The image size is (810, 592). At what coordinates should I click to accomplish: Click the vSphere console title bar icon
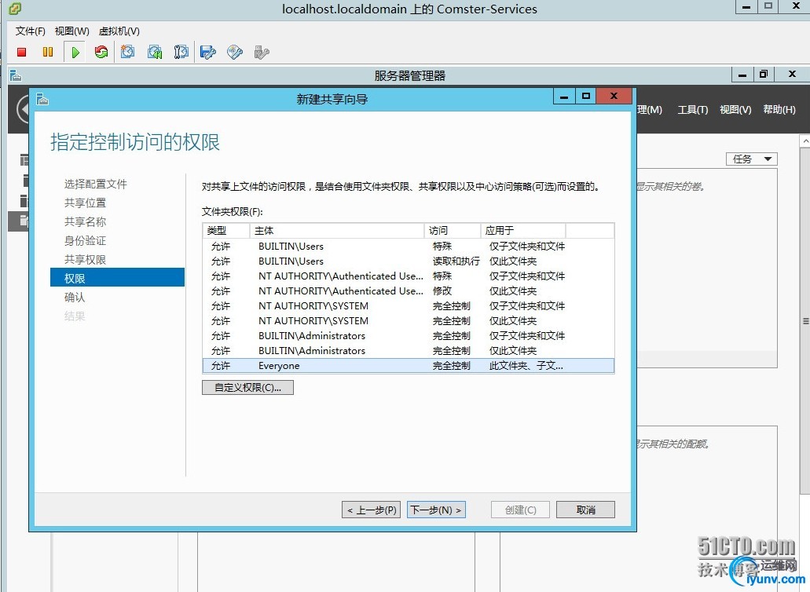point(16,9)
